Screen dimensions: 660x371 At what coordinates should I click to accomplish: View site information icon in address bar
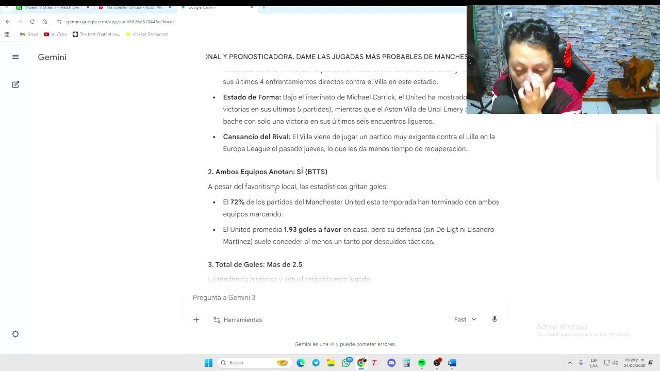(x=59, y=22)
